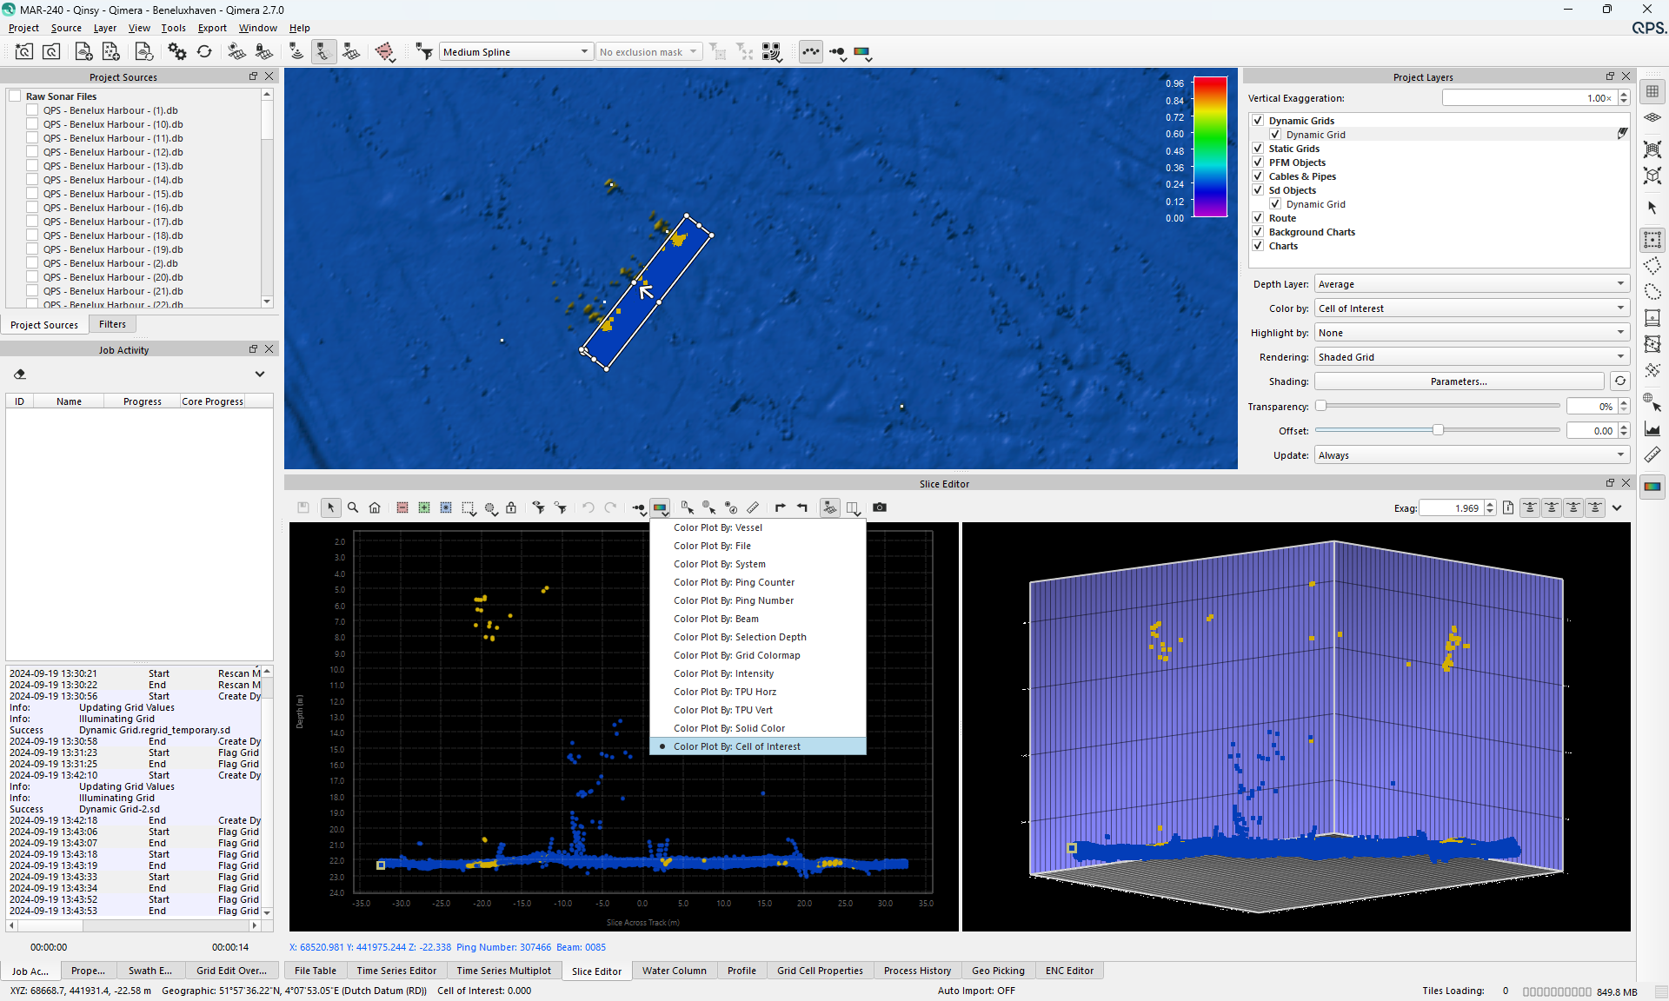Toggle the Background Charts layer checkbox

(1258, 232)
